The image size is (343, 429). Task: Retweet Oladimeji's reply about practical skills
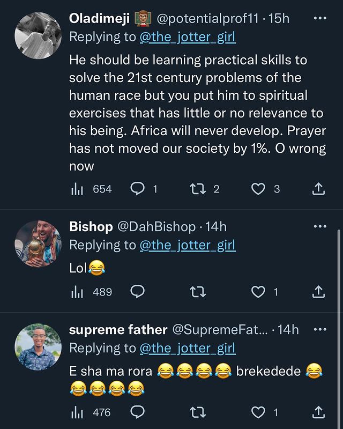click(198, 189)
